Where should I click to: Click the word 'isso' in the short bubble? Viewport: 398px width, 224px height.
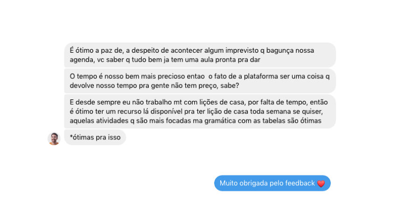pos(114,137)
